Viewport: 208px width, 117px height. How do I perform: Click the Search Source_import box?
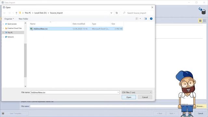(137, 13)
